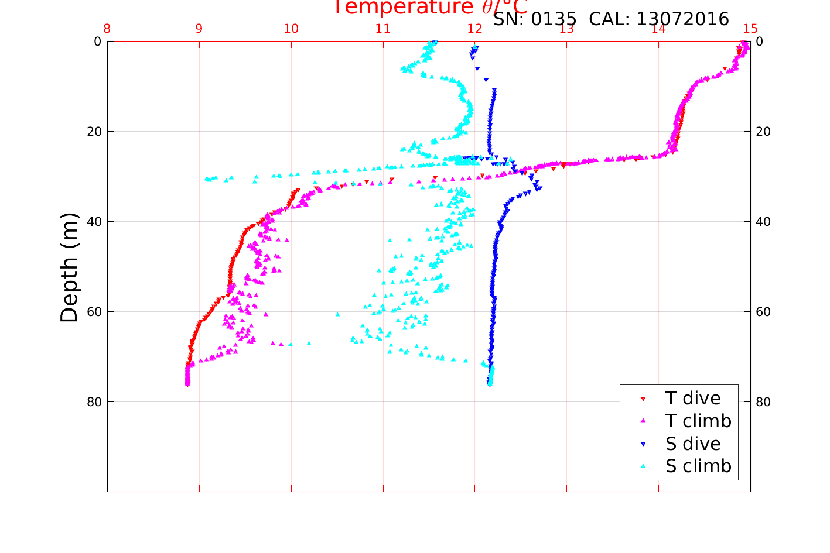Click the 'S climb' legend entry
The height and width of the screenshot is (553, 830).
pos(698,466)
